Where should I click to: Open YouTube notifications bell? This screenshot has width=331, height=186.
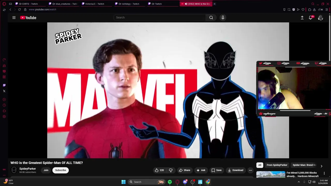pyautogui.click(x=311, y=18)
